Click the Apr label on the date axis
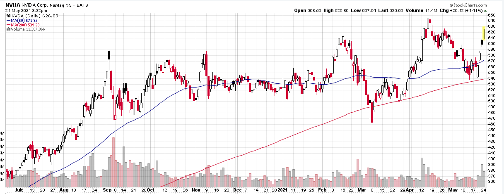This screenshot has height=194, width=504. pyautogui.click(x=410, y=190)
